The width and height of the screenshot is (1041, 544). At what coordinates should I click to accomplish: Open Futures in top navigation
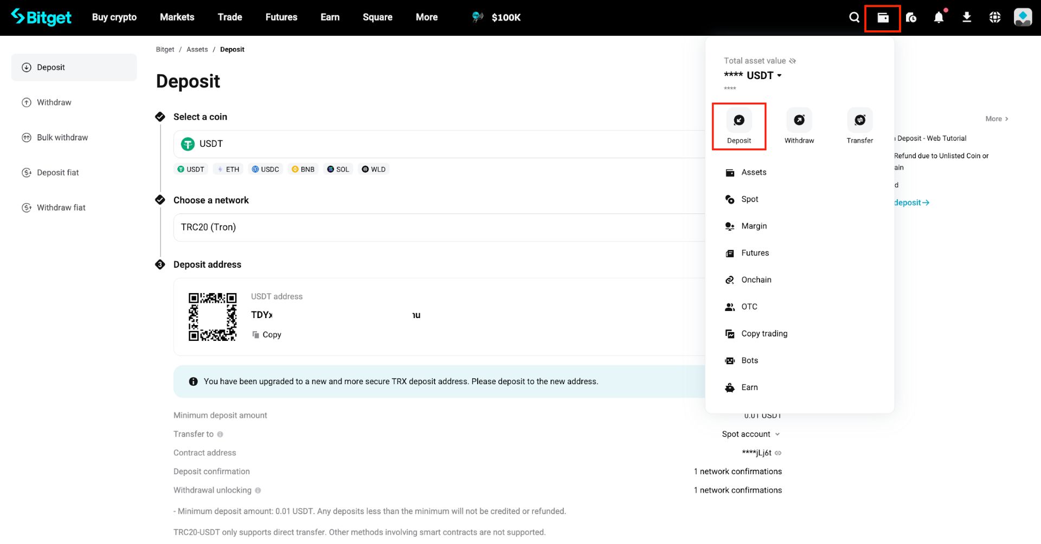[281, 17]
